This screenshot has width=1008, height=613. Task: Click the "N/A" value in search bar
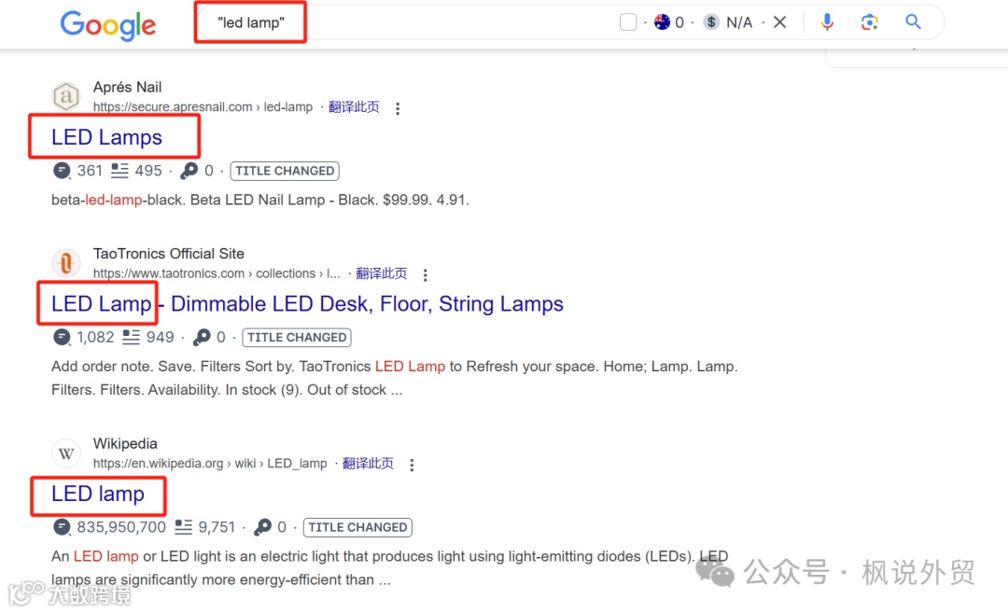pos(739,23)
